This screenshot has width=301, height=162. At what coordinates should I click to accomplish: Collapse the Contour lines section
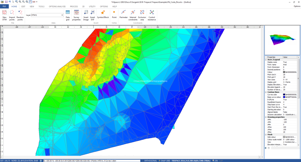pyautogui.click(x=266, y=92)
